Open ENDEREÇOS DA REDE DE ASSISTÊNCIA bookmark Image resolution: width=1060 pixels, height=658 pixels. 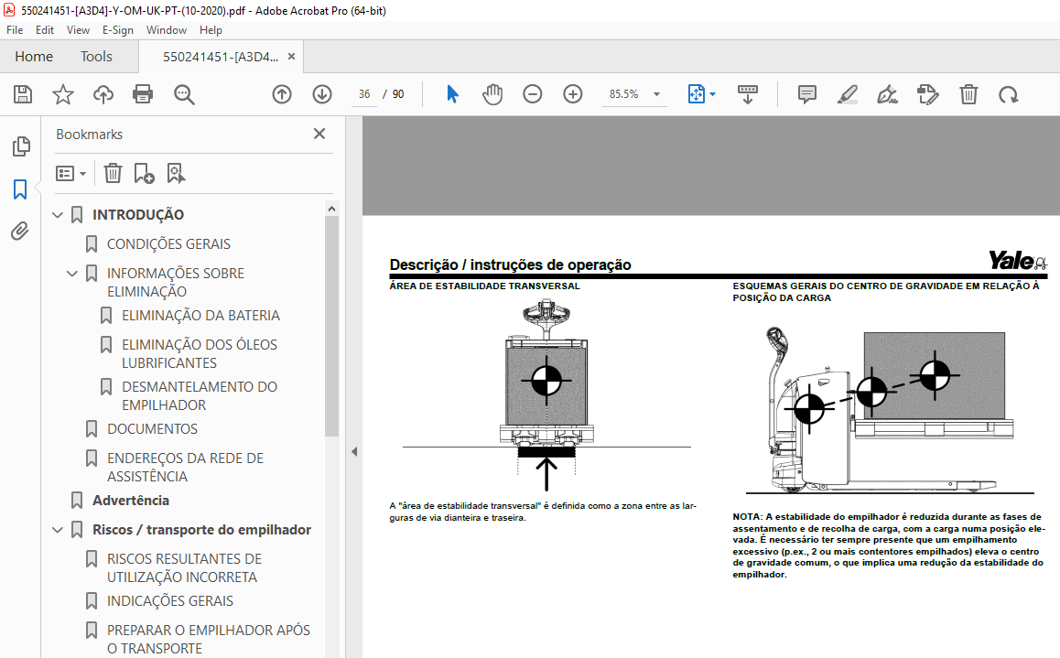click(x=185, y=467)
